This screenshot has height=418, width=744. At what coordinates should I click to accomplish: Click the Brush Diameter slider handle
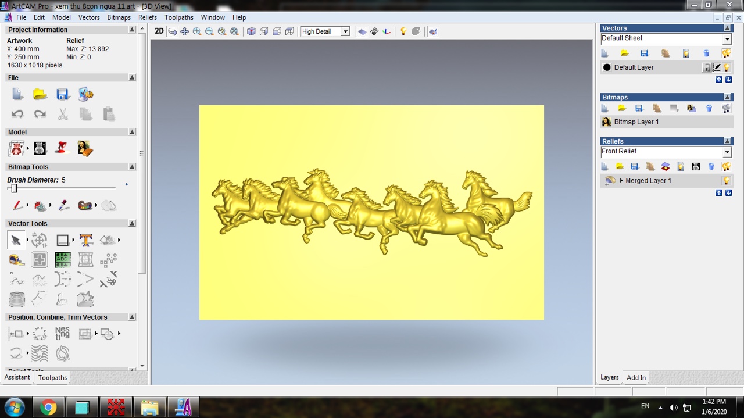pos(14,188)
